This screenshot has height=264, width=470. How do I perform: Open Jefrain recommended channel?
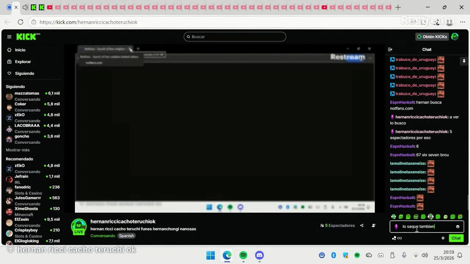[x=33, y=179]
